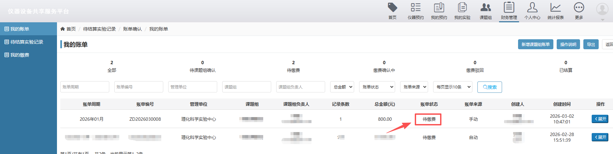Open 我的缴费 in the left sidebar
Screen dimensions: 613x154
pyautogui.click(x=20, y=55)
